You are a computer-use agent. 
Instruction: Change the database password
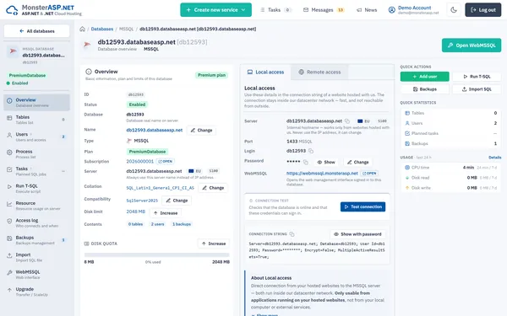[357, 162]
